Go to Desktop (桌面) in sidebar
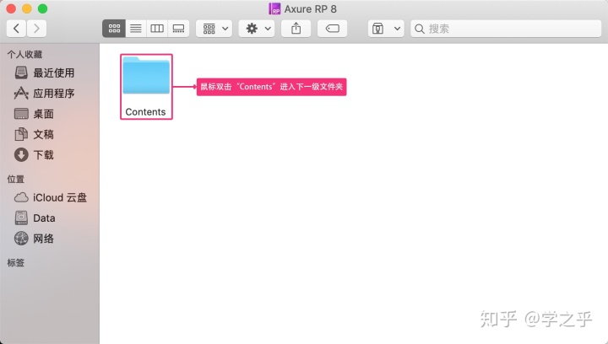This screenshot has width=608, height=344. pyautogui.click(x=43, y=114)
